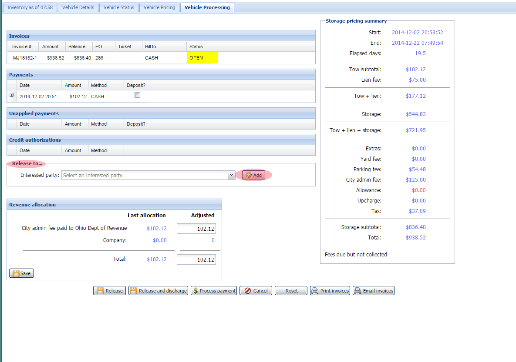Select invoice MJ18152-1 row
This screenshot has width=516, height=362.
25,58
